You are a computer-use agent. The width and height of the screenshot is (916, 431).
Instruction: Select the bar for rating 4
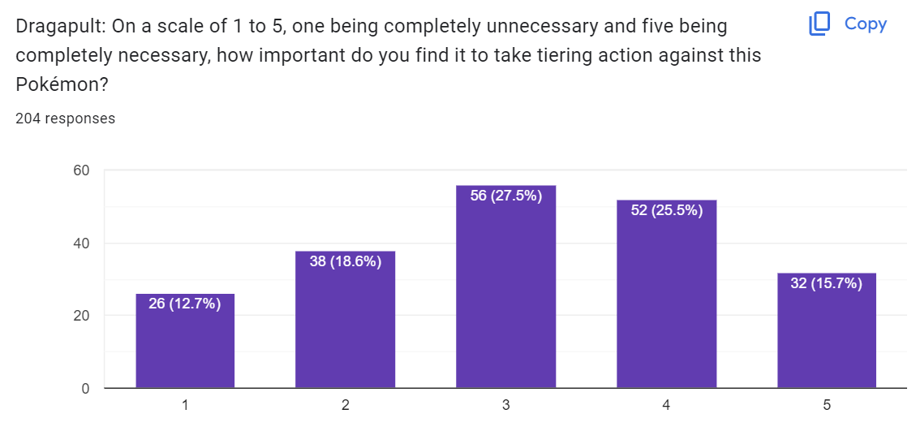[667, 294]
